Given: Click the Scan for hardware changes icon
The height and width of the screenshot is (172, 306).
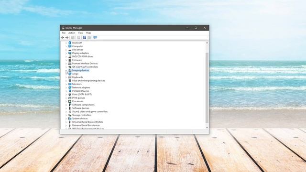Looking at the screenshot, I should pos(95,37).
